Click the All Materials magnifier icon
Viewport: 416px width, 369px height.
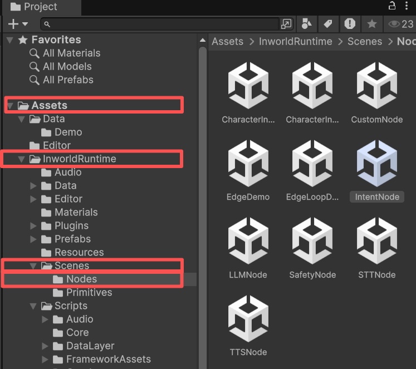click(35, 53)
